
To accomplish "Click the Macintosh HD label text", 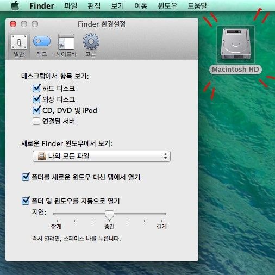I will point(235,70).
